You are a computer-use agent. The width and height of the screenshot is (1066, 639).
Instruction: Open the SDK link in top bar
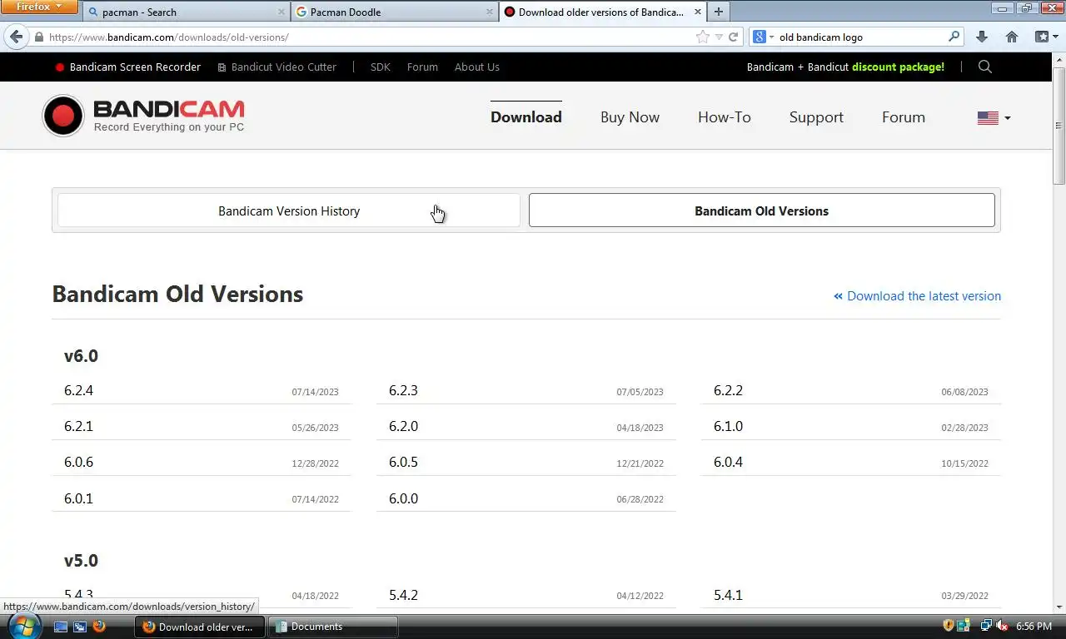(x=380, y=67)
